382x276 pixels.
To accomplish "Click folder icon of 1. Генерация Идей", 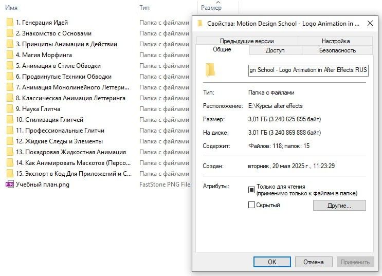I will (x=10, y=23).
